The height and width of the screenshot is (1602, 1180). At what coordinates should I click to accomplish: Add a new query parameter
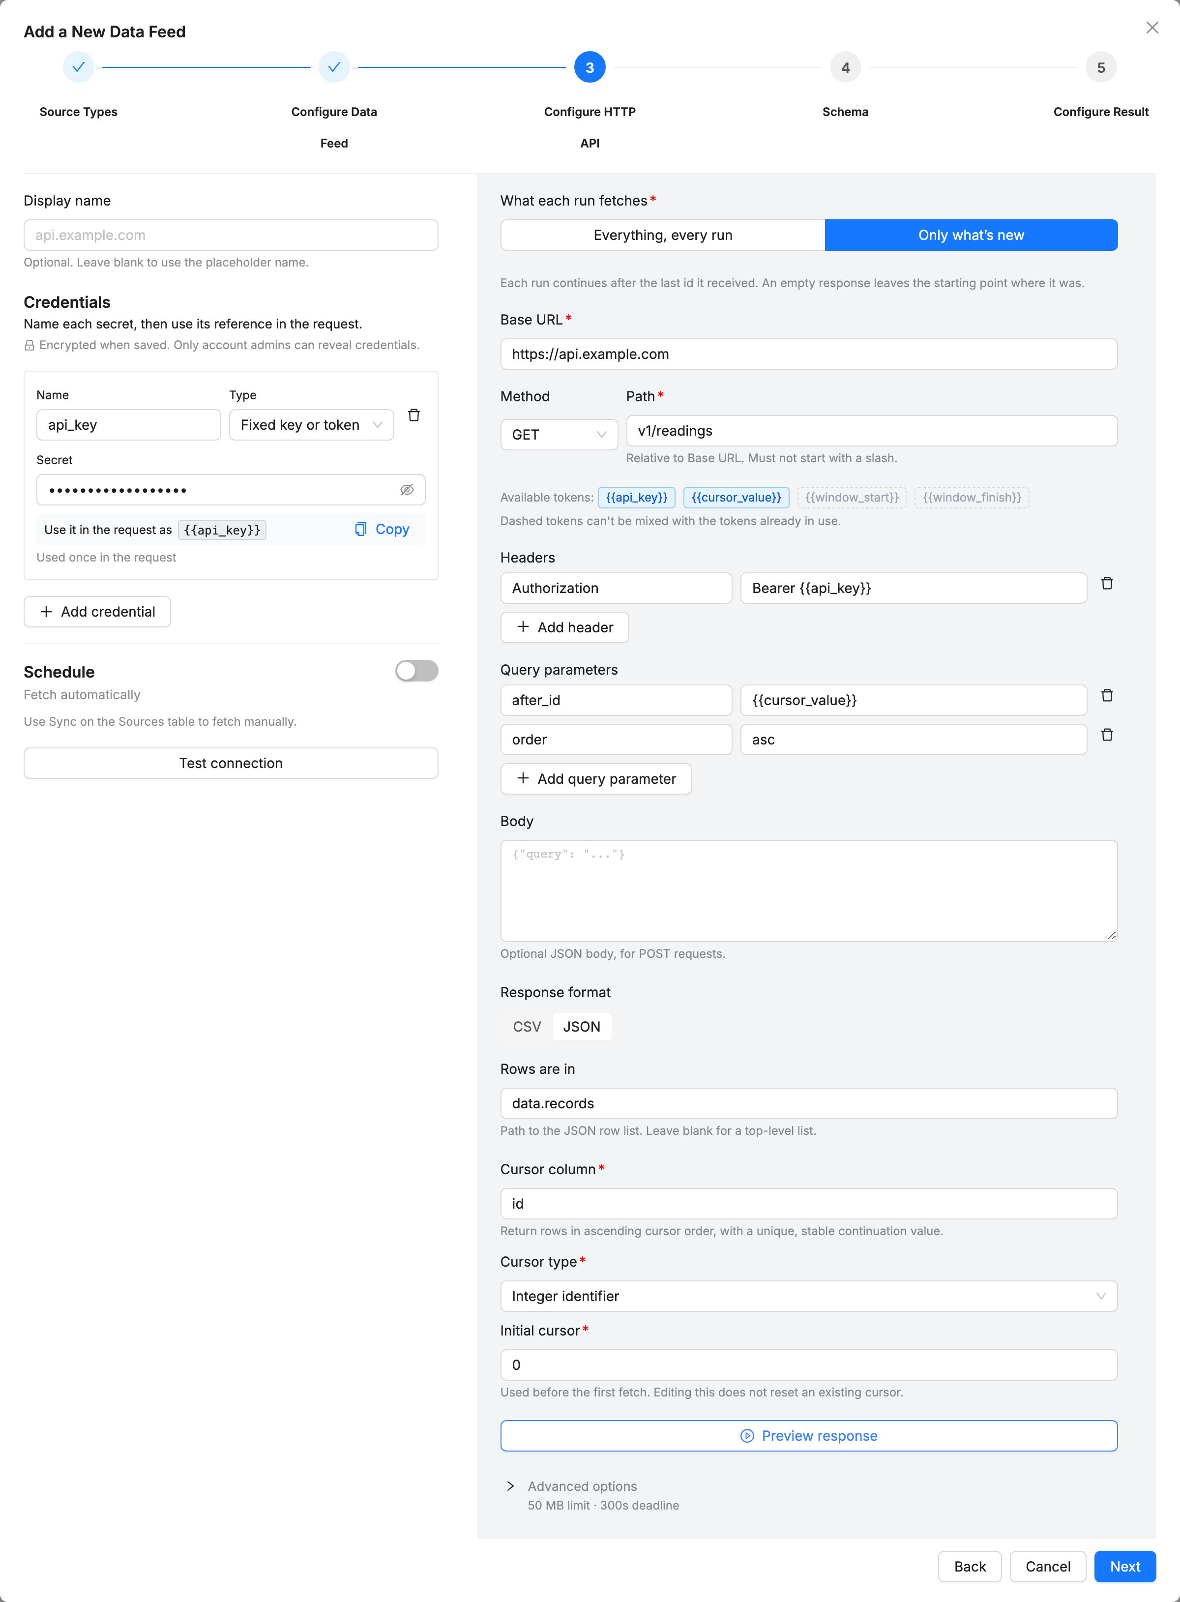tap(596, 778)
